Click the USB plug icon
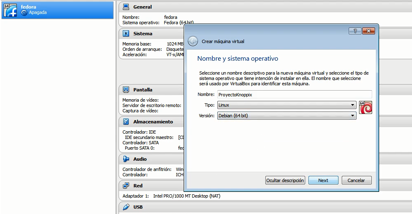This screenshot has width=412, height=214. tap(126, 207)
